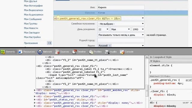Switch to the Resources tab label
The width and height of the screenshot is (192, 108).
pyautogui.click(x=29, y=52)
